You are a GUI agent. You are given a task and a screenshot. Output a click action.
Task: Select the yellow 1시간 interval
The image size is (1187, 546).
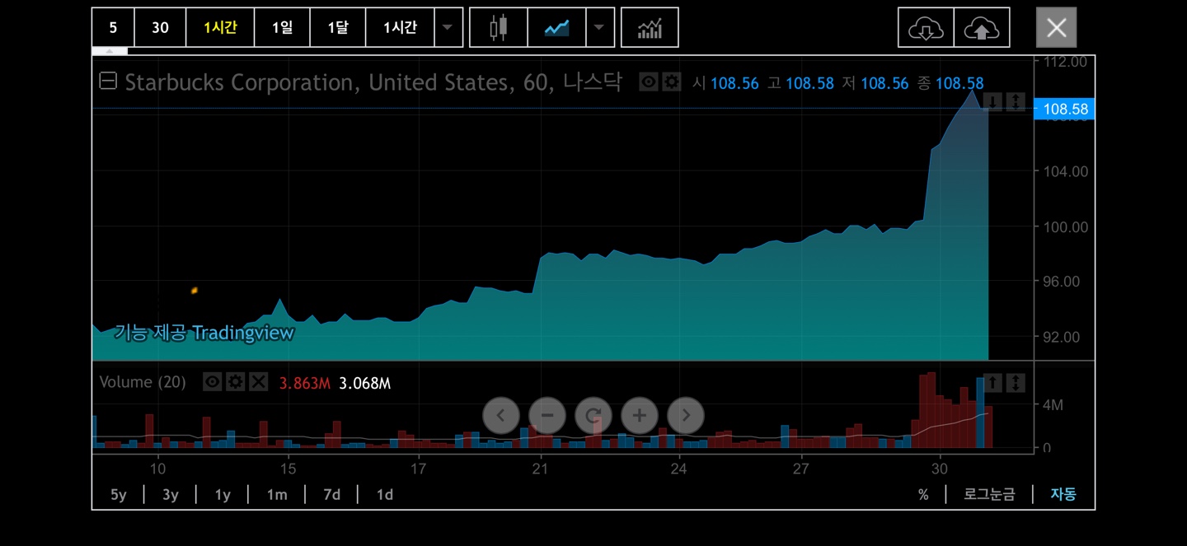[220, 27]
